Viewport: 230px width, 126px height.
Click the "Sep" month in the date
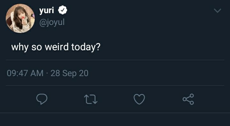[69, 74]
